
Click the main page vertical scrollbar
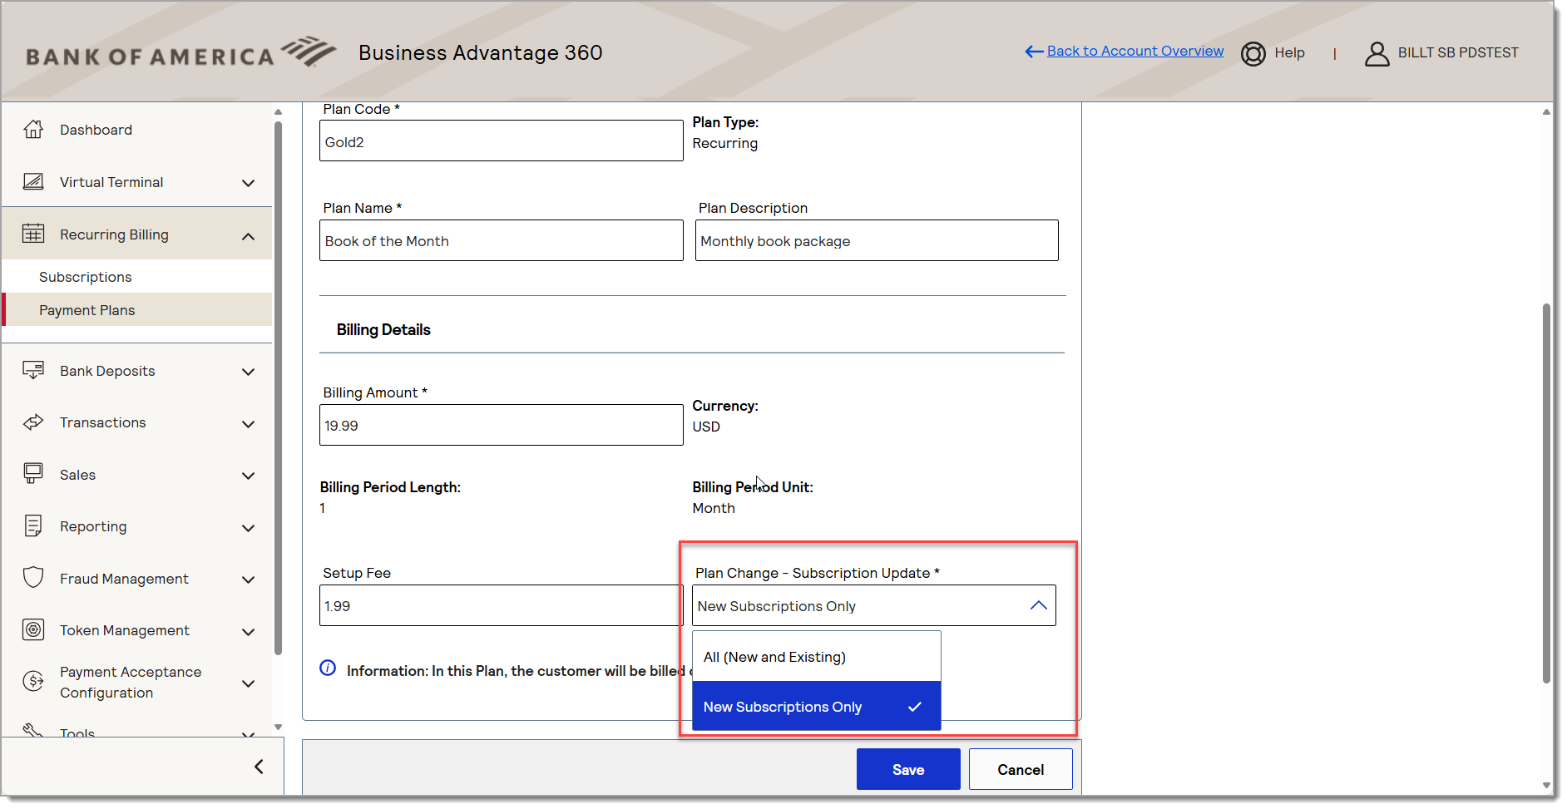1546,493
